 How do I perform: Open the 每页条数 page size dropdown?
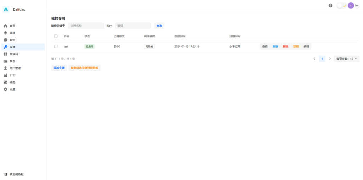(346, 59)
